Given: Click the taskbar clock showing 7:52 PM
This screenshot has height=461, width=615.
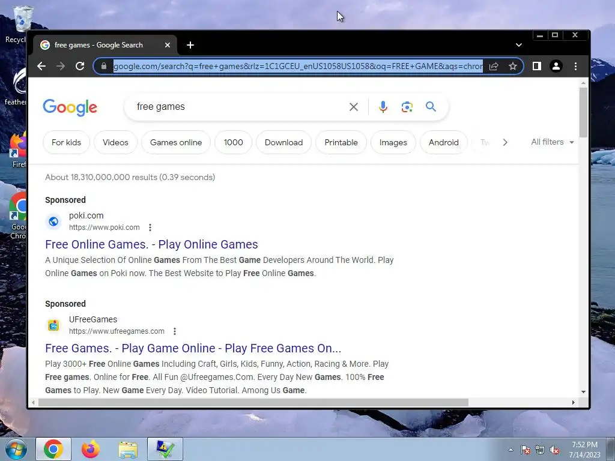Looking at the screenshot, I should point(584,450).
